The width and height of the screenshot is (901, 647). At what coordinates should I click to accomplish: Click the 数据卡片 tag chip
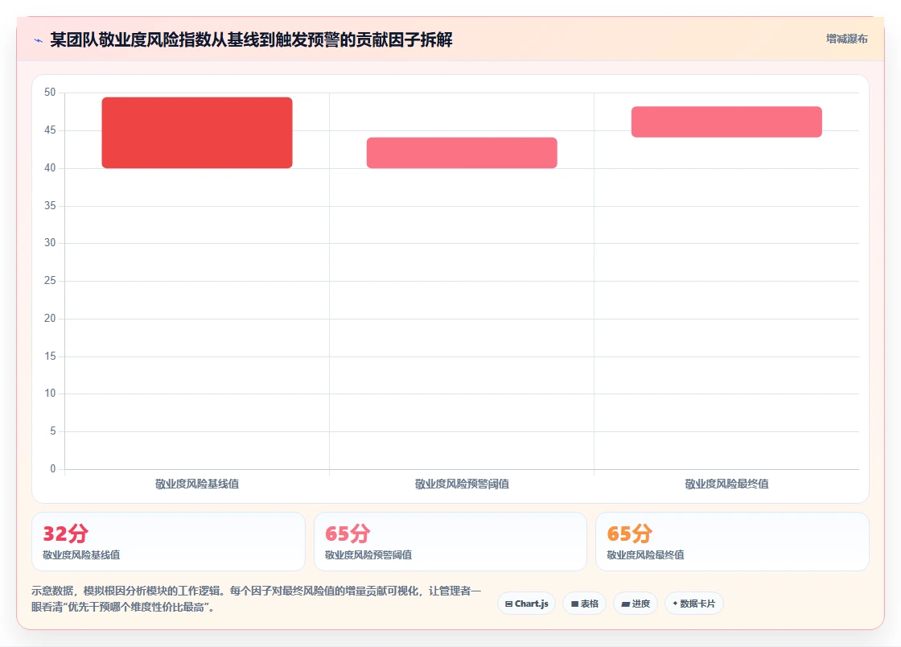click(x=694, y=604)
